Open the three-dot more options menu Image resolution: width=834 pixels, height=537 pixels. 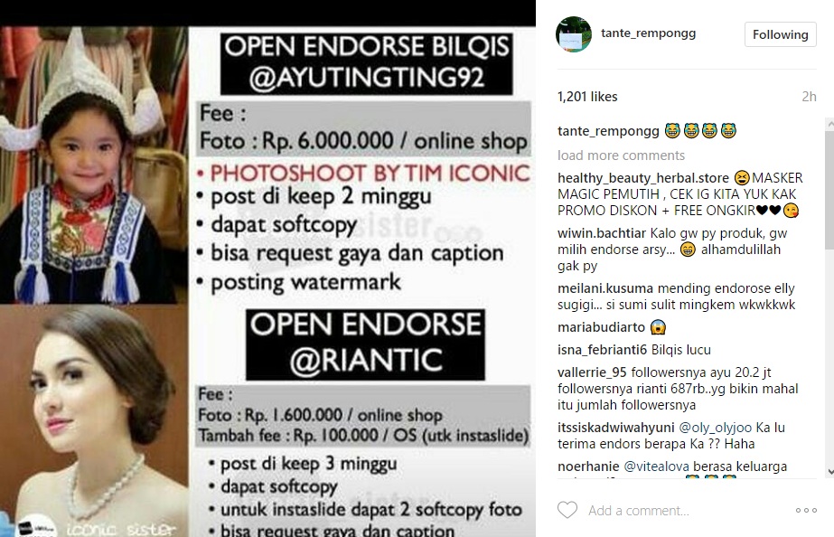click(x=806, y=511)
